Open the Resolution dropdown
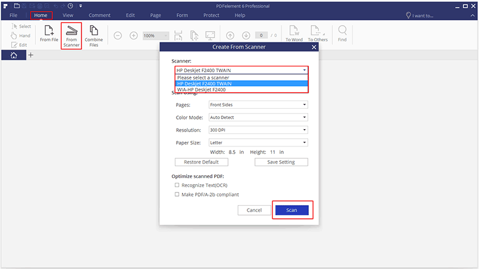 [258, 130]
